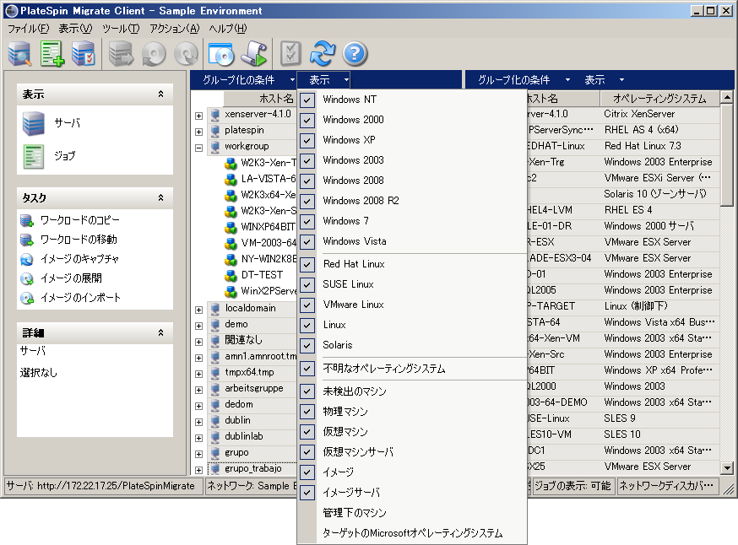
Task: Uncheck the 仮想マシン filter checkbox
Action: (x=308, y=432)
